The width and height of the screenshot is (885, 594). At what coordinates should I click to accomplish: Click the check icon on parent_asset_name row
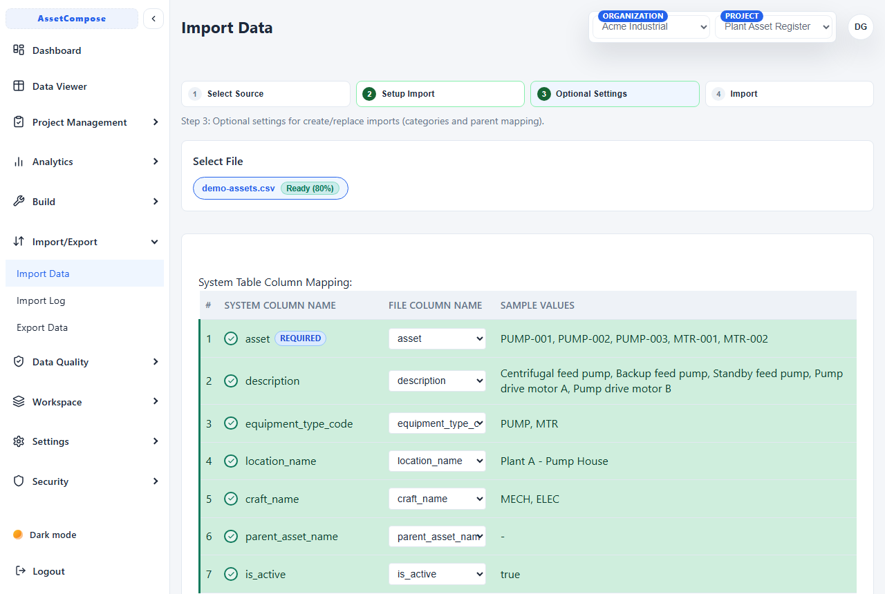pos(231,537)
